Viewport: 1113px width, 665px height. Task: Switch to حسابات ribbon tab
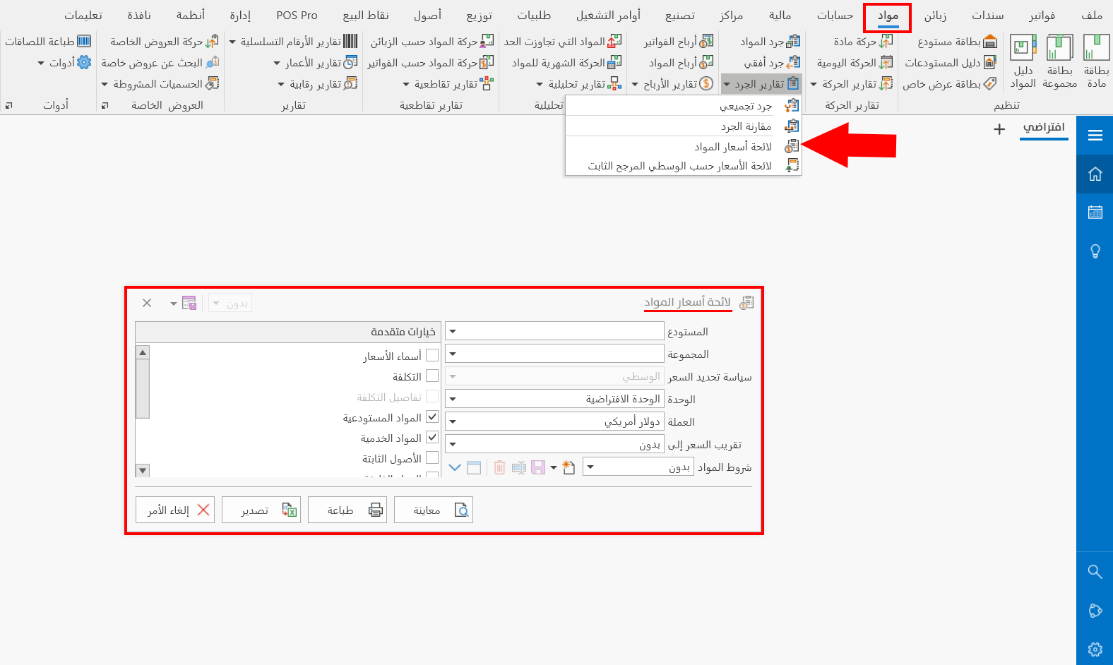click(835, 16)
